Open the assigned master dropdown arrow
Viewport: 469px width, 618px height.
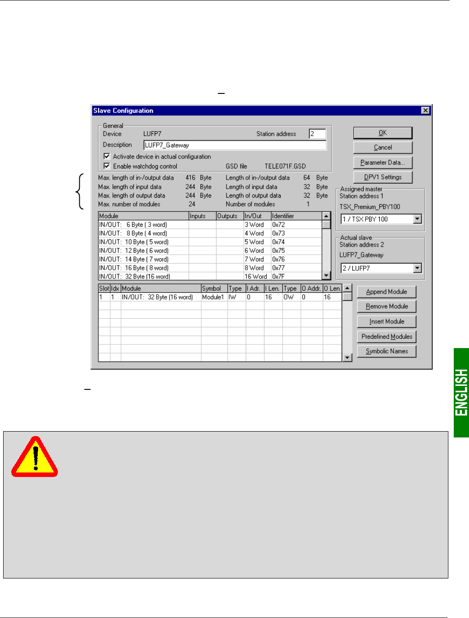pyautogui.click(x=417, y=219)
